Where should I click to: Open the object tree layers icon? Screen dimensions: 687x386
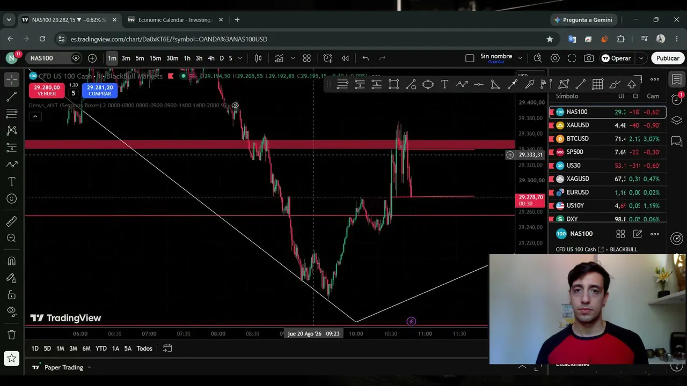click(x=677, y=121)
